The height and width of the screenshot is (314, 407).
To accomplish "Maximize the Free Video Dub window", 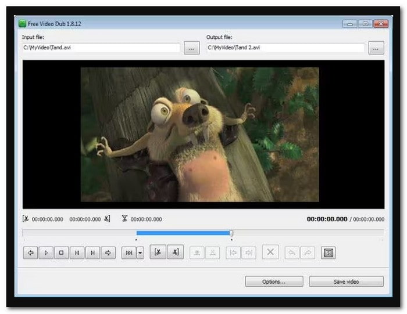I will (365, 24).
